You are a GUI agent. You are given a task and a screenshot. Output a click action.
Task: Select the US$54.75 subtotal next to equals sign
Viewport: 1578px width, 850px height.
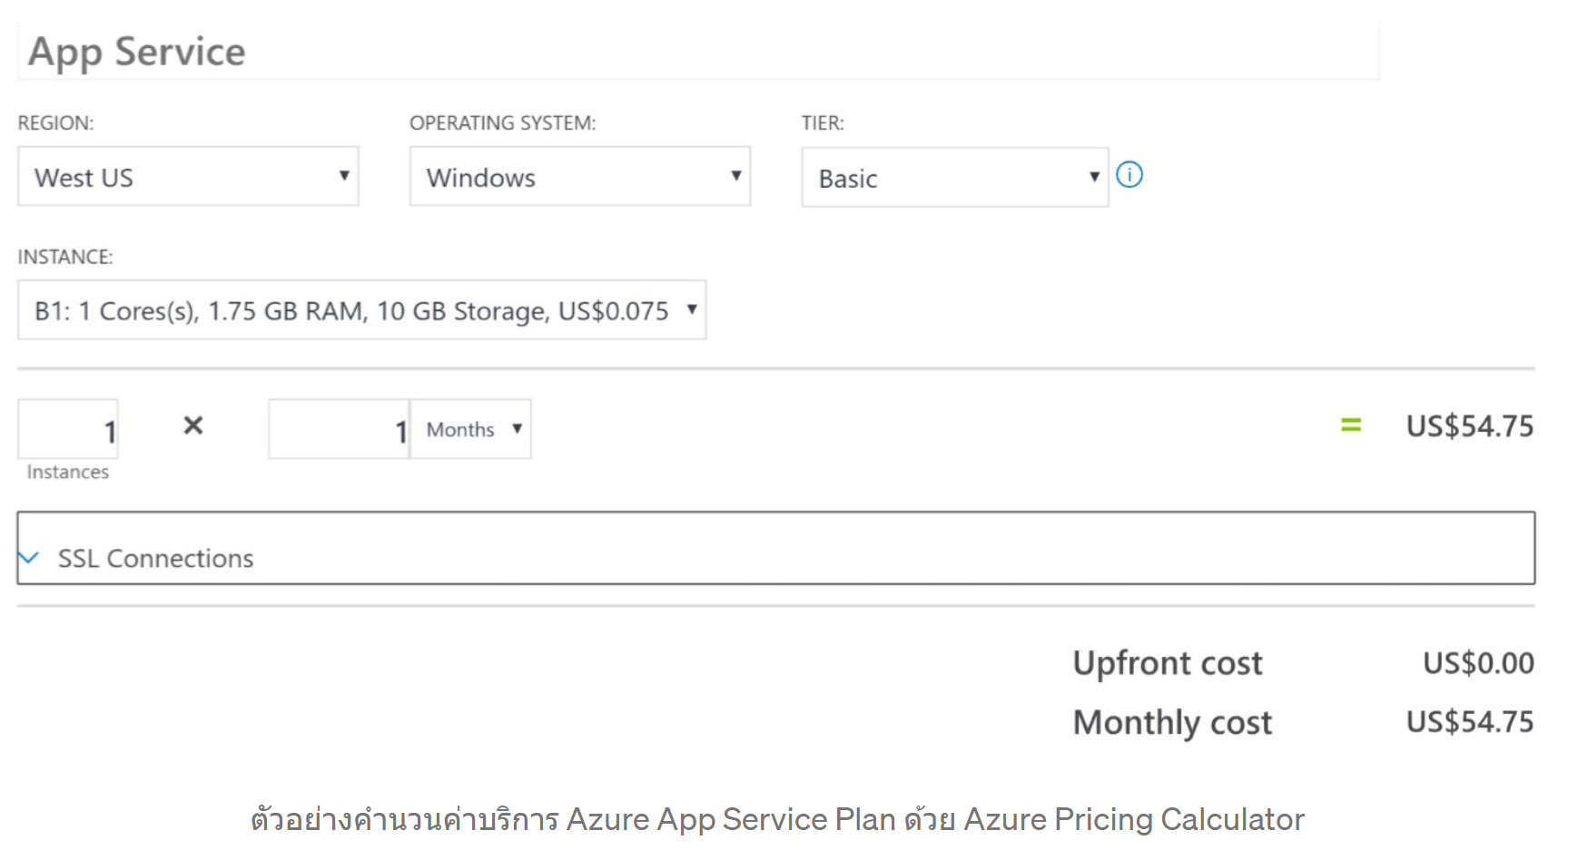coord(1470,425)
